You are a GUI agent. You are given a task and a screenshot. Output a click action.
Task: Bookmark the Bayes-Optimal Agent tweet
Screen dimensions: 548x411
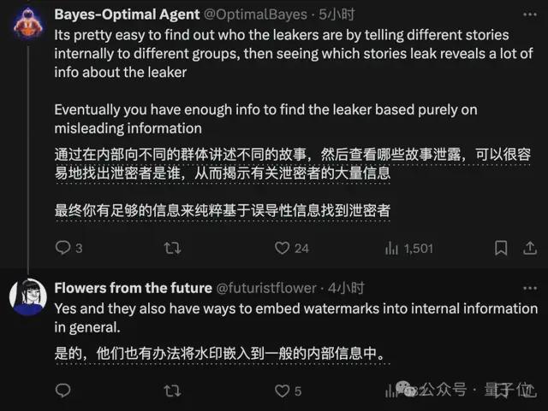pyautogui.click(x=501, y=248)
